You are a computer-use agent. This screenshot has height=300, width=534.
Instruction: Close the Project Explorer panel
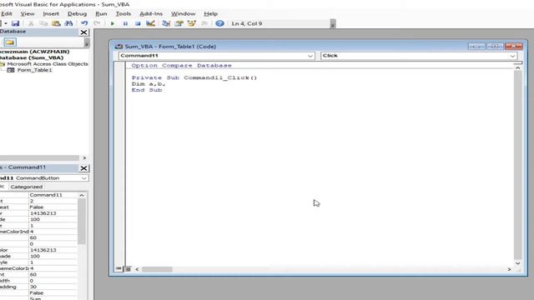coord(83,32)
